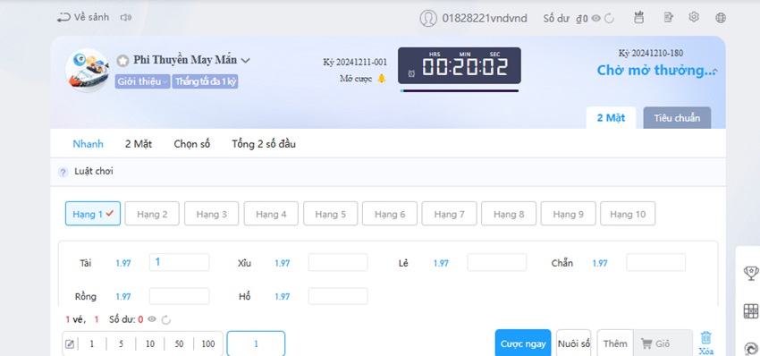Click the alarm clock icon beside countdown
The image size is (760, 356).
click(x=411, y=73)
